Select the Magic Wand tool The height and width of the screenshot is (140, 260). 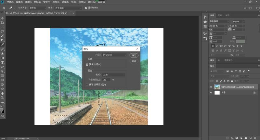(x=2, y=36)
